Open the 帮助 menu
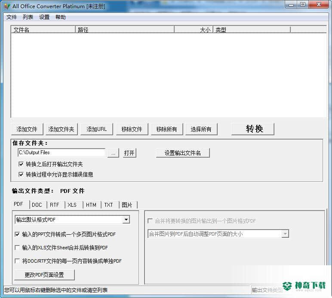Viewport: 332px width, 298px height. coord(61,17)
